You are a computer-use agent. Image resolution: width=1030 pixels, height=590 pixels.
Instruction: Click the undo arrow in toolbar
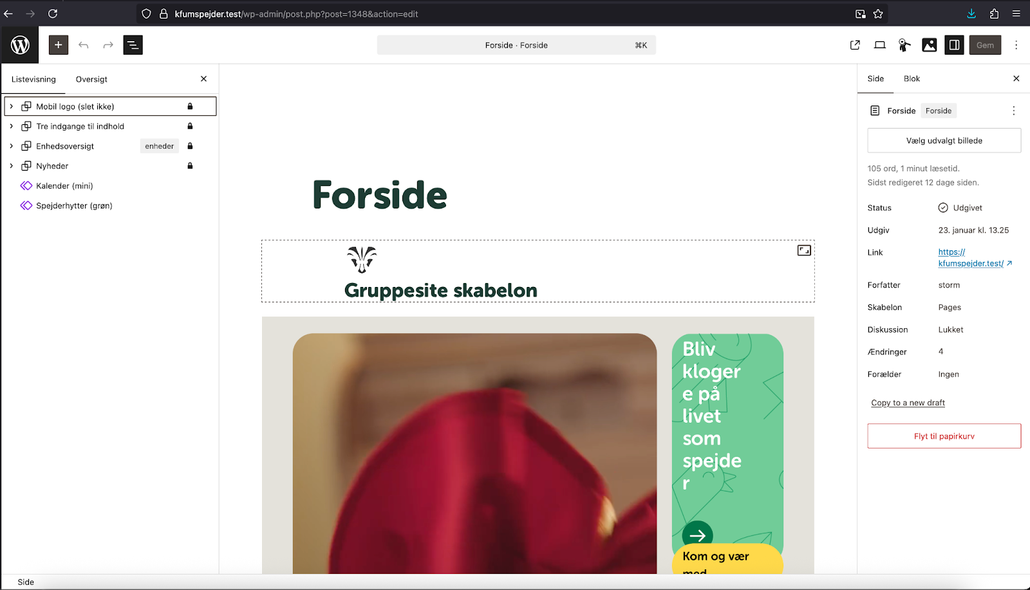click(84, 45)
